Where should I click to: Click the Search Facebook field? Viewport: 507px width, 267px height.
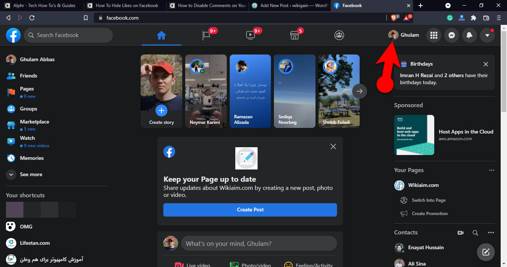[x=68, y=35]
